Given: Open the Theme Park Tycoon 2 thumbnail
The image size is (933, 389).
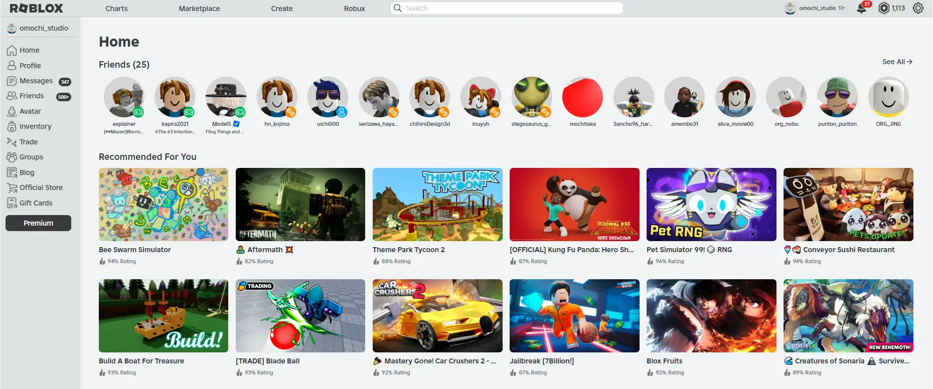Looking at the screenshot, I should (x=437, y=205).
